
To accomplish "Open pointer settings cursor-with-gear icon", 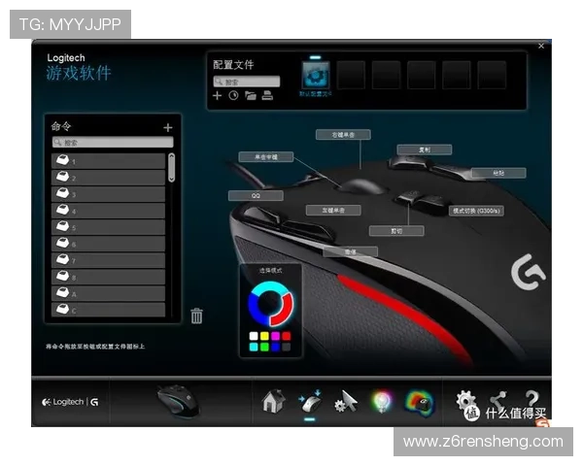I will pos(345,402).
